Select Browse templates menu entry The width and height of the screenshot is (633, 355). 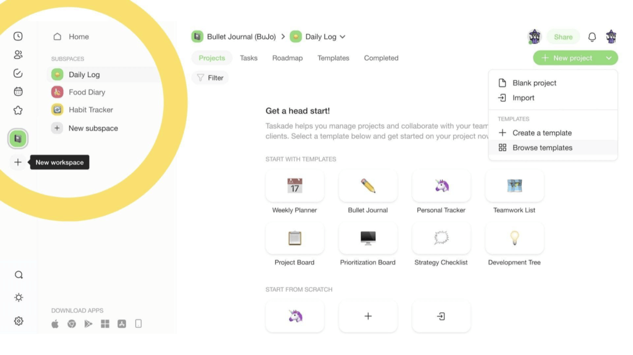[x=542, y=148]
